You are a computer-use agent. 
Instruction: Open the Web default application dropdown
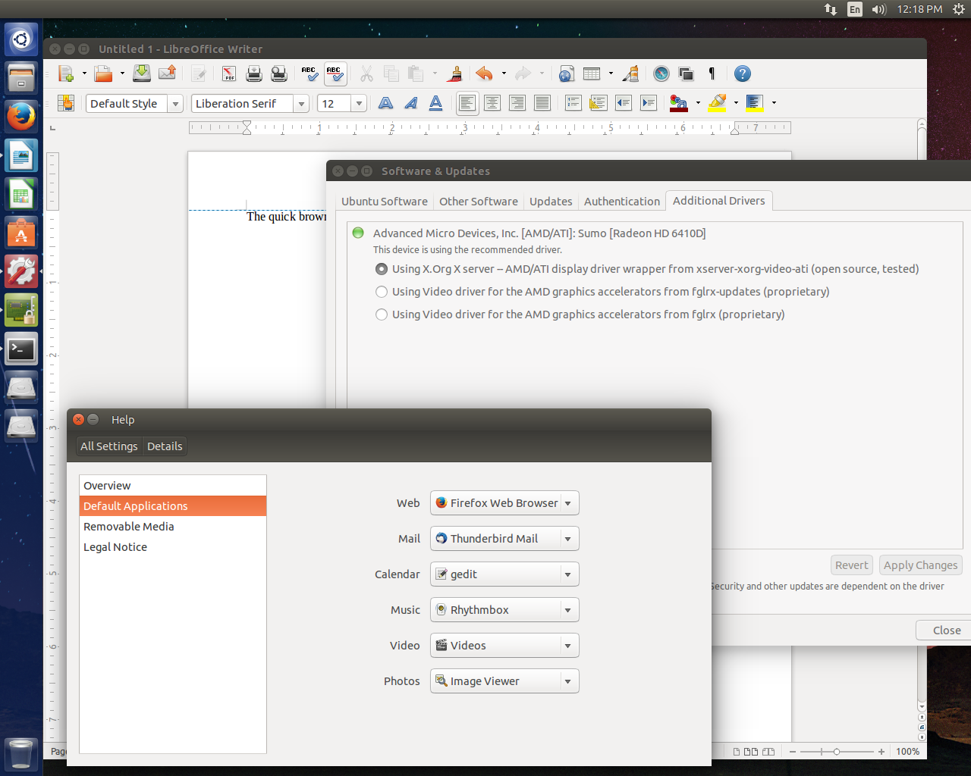point(504,503)
